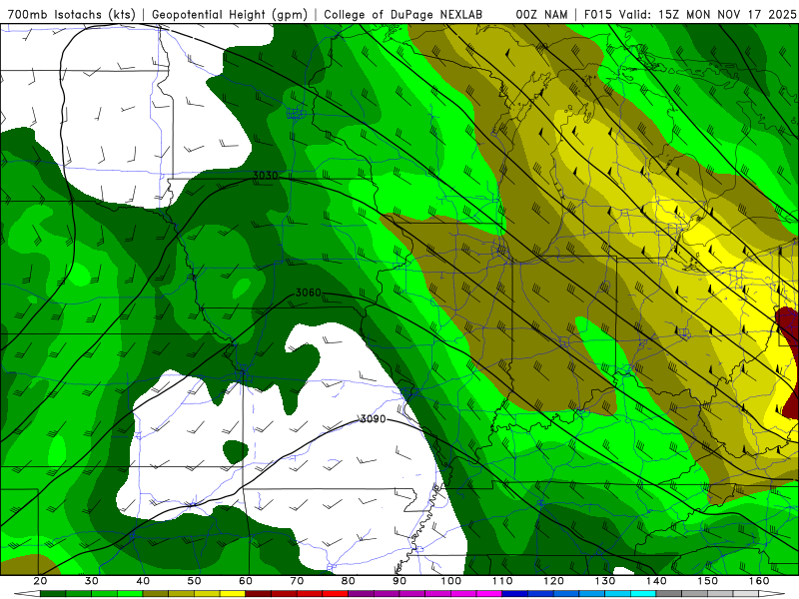Click the 80 value on the color scale
The width and height of the screenshot is (799, 599).
348,581
